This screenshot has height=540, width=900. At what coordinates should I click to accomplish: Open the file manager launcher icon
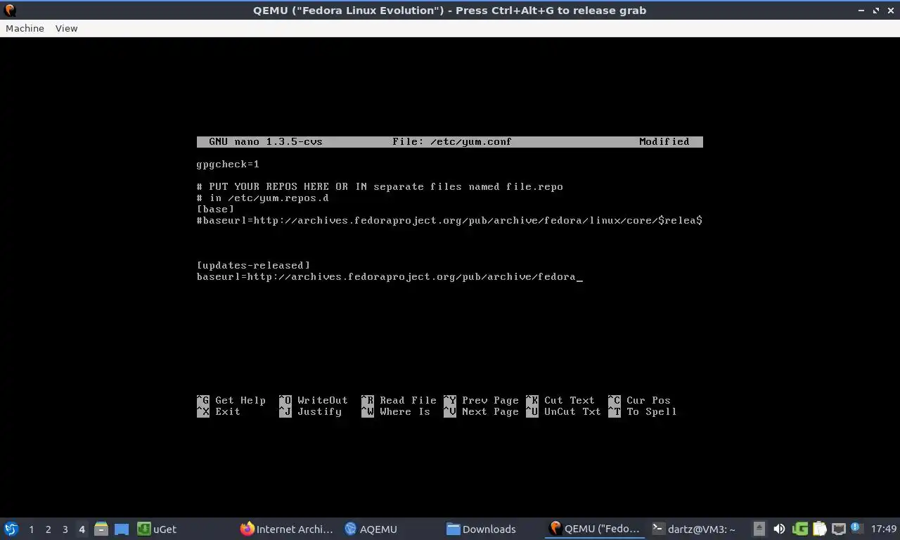(x=101, y=529)
